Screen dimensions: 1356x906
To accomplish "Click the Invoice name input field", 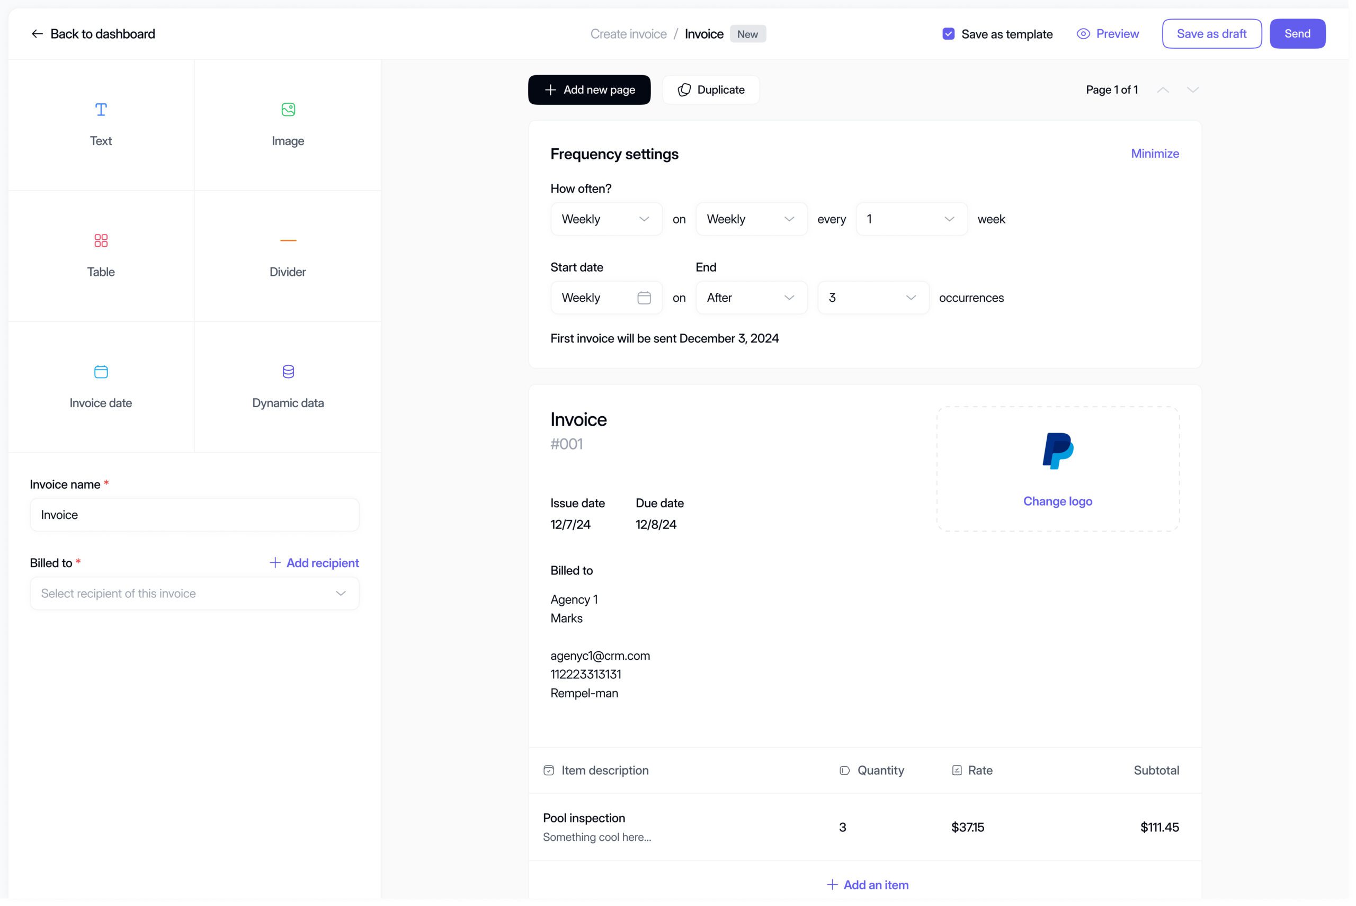I will point(194,515).
